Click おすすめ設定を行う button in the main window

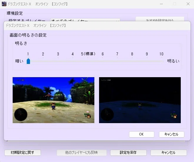tap(160, 19)
